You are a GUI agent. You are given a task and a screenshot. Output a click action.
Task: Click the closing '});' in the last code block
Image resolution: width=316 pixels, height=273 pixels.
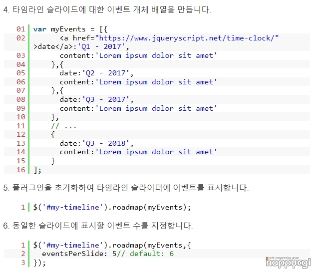(x=39, y=263)
